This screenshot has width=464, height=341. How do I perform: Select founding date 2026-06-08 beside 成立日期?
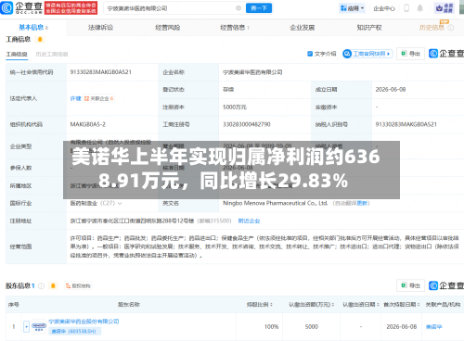click(x=391, y=90)
